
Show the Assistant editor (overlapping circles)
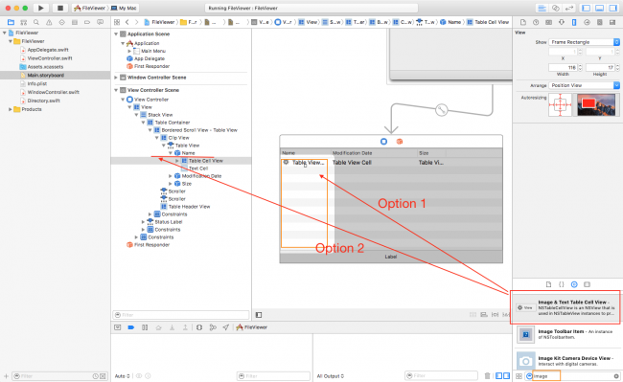click(x=556, y=8)
